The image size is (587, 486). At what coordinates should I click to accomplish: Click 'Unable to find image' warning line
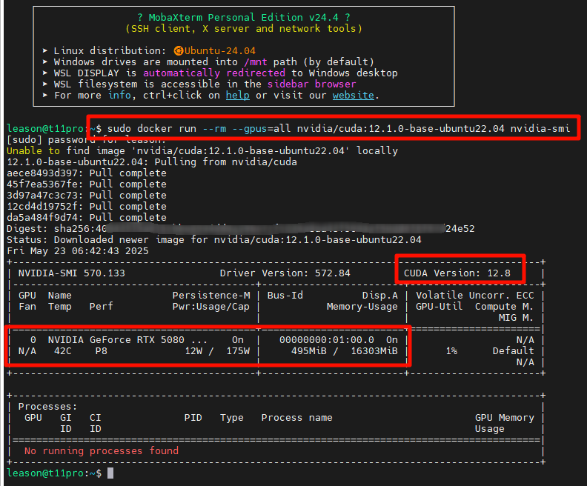click(202, 151)
